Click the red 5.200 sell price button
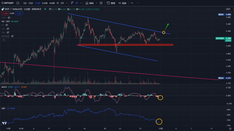Image resolution: width=234 pixels, height=131 pixels. (x=5, y=14)
